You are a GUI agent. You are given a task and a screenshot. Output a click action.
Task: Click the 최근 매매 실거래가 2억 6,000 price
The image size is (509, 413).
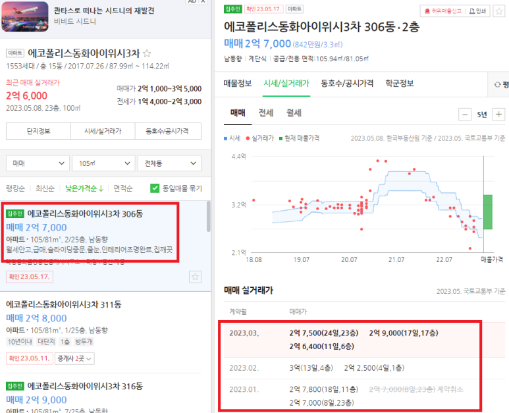pyautogui.click(x=26, y=96)
